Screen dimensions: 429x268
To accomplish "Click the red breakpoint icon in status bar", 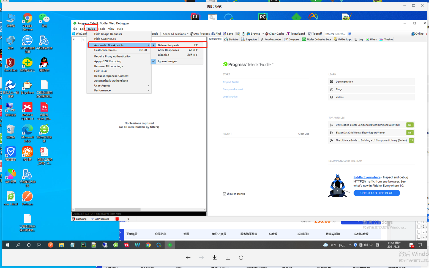I will 117,219.
